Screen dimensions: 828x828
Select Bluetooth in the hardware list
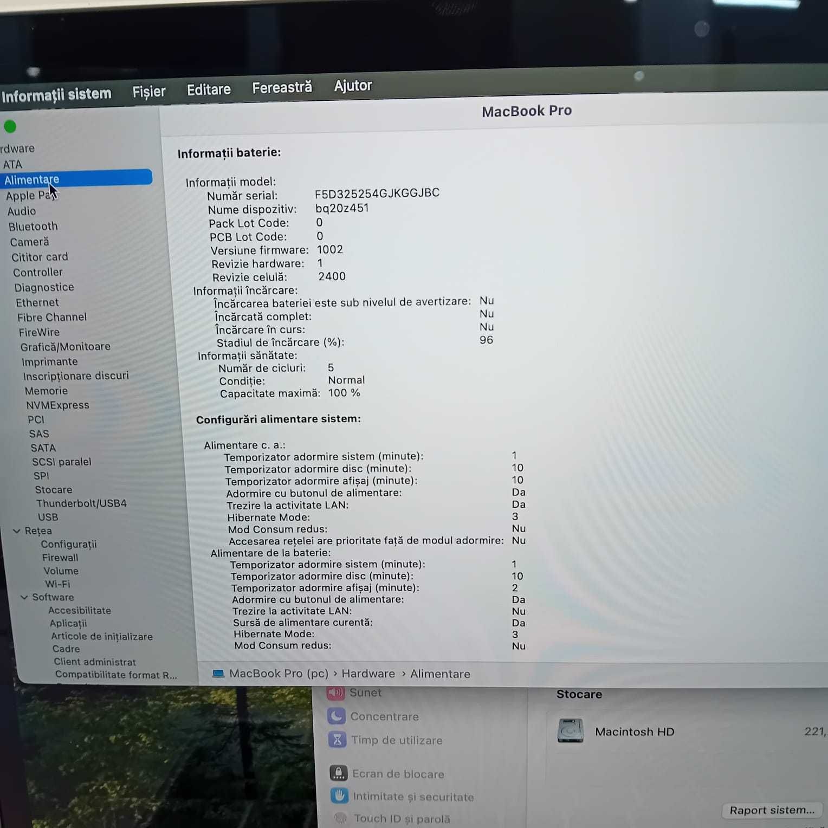point(33,226)
